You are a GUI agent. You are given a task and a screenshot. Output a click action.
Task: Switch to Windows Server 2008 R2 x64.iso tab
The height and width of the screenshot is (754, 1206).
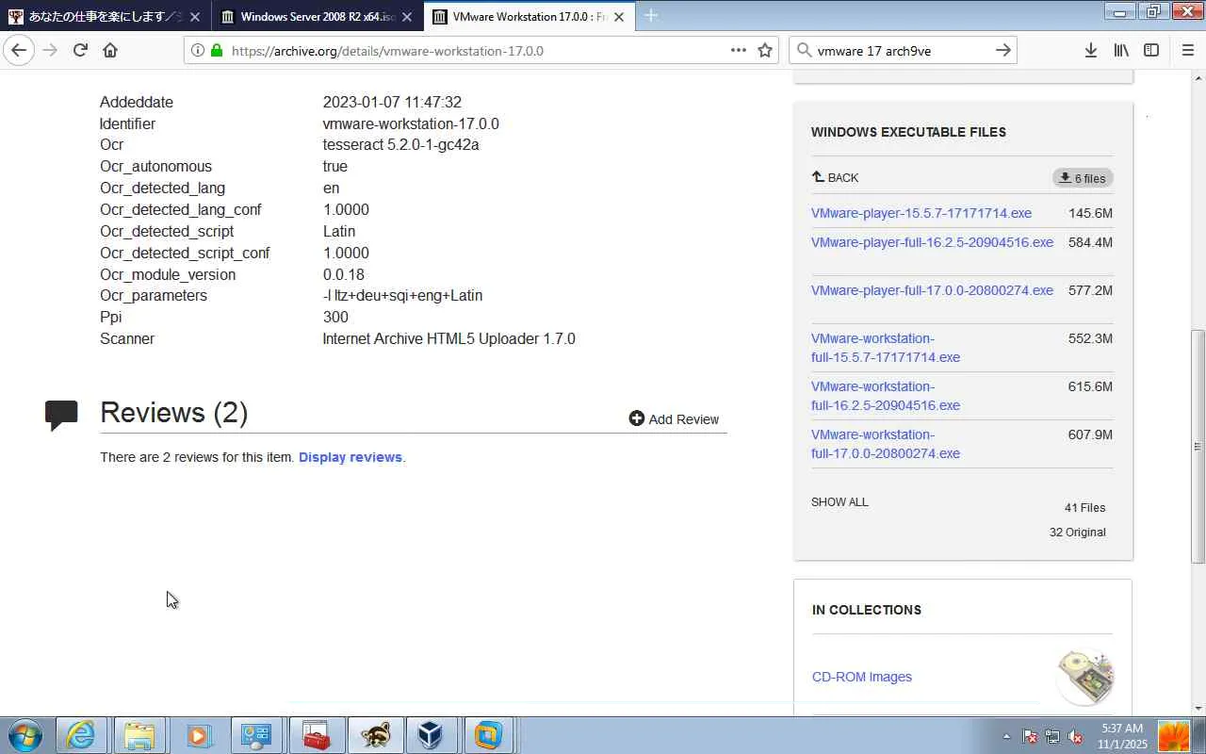[x=317, y=17]
